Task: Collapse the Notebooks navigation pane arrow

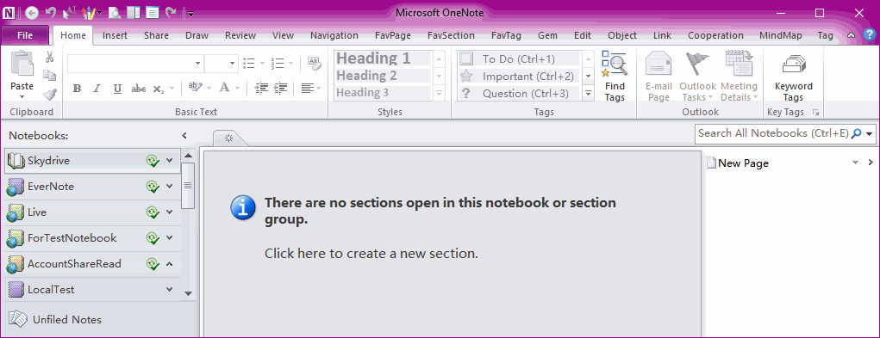Action: coord(184,135)
